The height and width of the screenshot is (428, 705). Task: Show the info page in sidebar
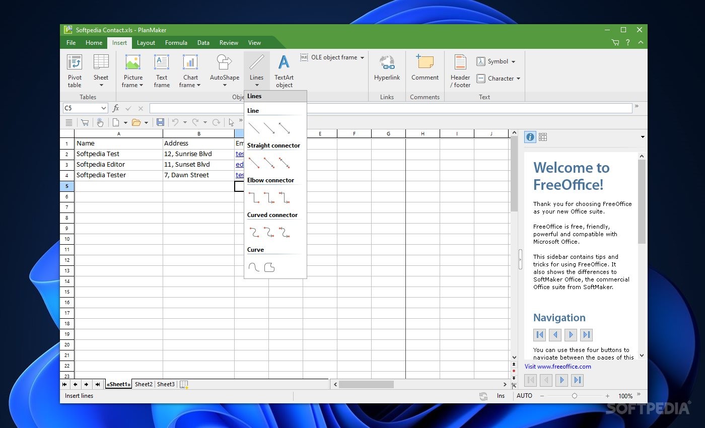[x=530, y=137]
